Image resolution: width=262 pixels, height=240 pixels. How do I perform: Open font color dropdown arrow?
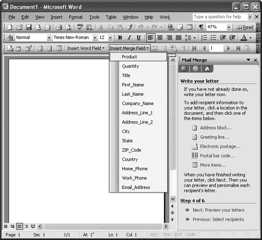pos(250,38)
